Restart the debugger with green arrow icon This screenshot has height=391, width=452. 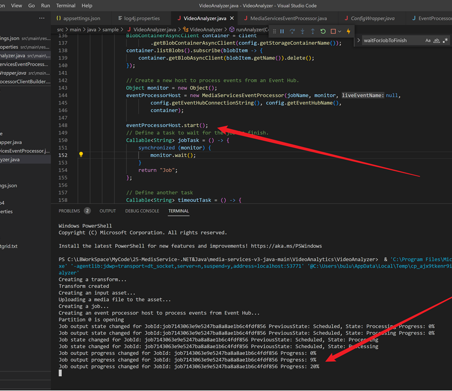323,32
